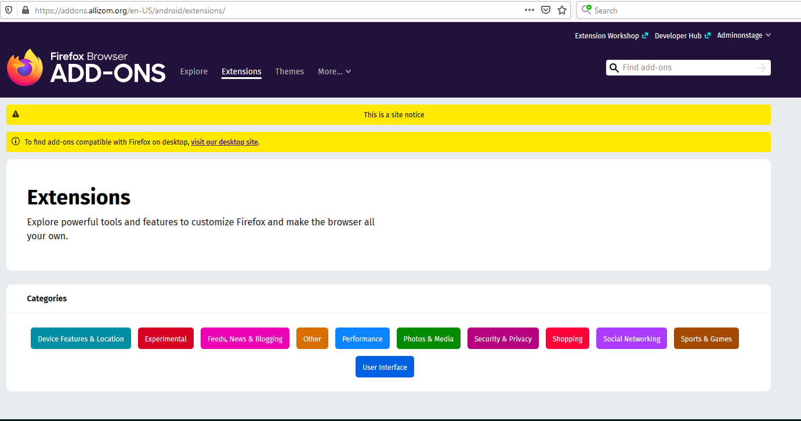Screen dimensions: 801x421
Task: Open the More... navigation dropdown
Action: [334, 71]
